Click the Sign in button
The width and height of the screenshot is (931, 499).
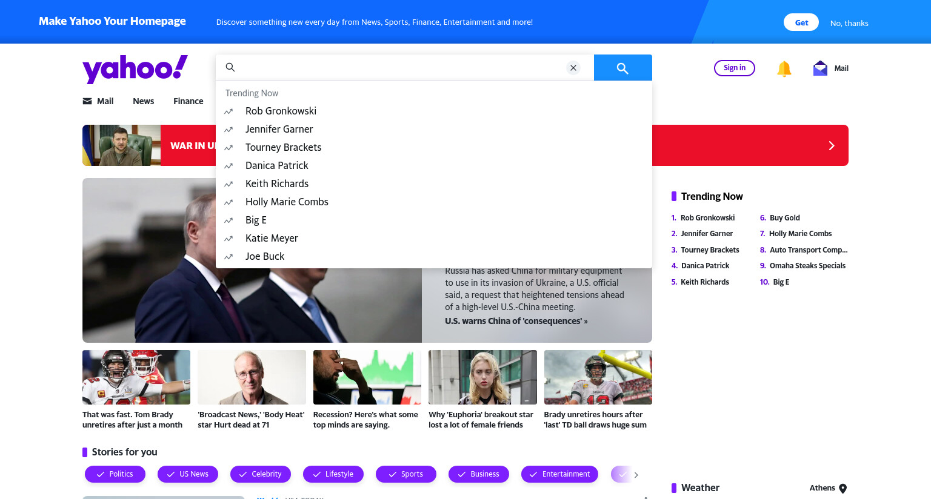pos(735,68)
